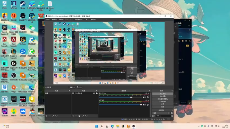This screenshot has width=230, height=129.
Task: Pop out the Scenes dock with its corner icon
Action: coord(69,91)
